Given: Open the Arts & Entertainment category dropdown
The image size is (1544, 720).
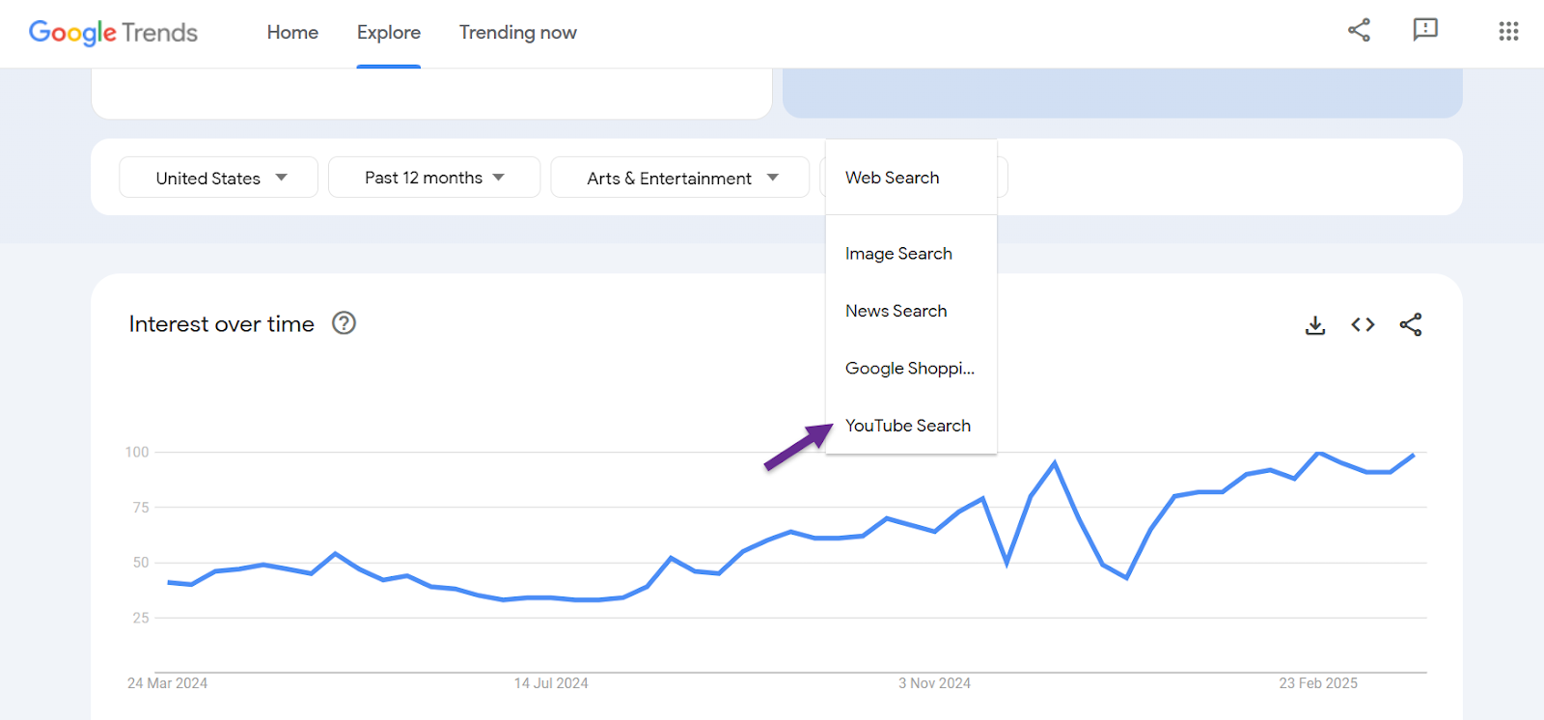Looking at the screenshot, I should [680, 178].
